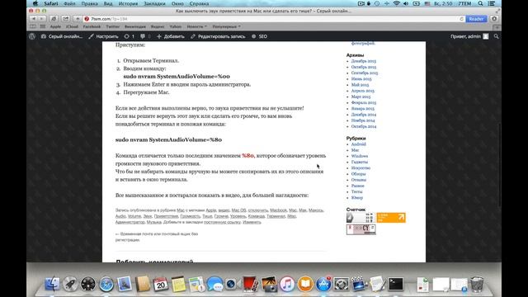Click the red %80 text in article
Image resolution: width=528 pixels, height=297 pixels.
247,156
